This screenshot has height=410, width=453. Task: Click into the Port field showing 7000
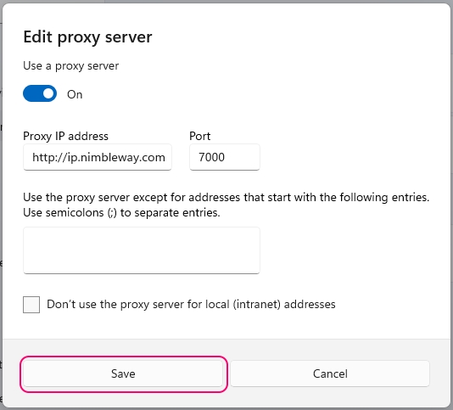pyautogui.click(x=225, y=157)
